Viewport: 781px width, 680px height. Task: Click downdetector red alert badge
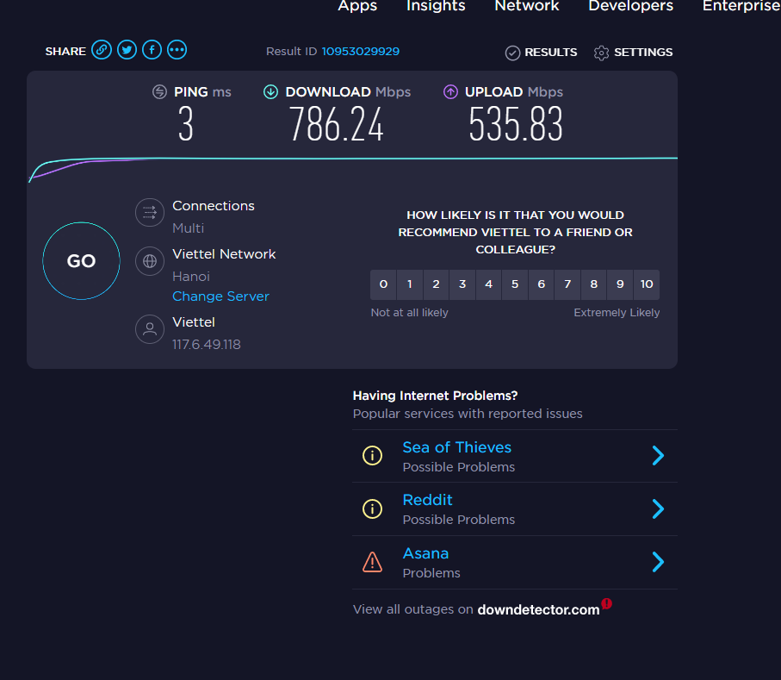(x=607, y=603)
